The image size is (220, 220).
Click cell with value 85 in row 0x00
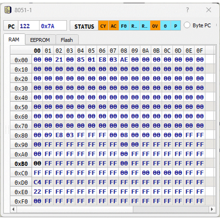pyautogui.click(x=81, y=60)
